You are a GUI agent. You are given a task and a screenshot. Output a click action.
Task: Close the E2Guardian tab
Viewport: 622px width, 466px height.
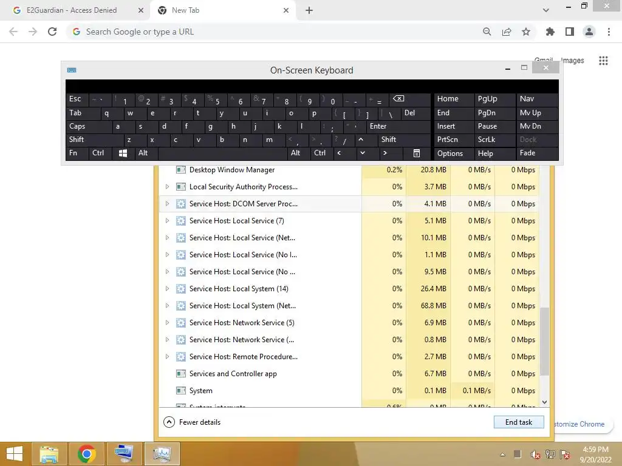click(x=141, y=10)
